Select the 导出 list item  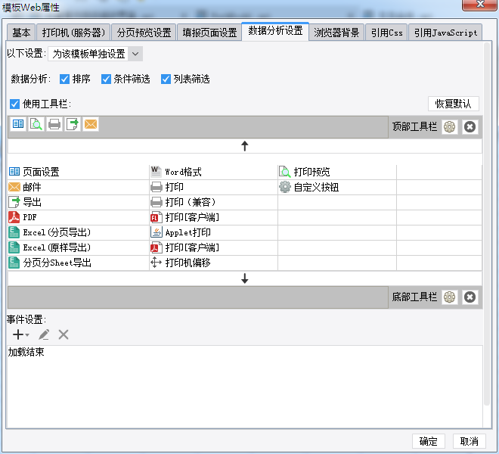[x=79, y=202]
